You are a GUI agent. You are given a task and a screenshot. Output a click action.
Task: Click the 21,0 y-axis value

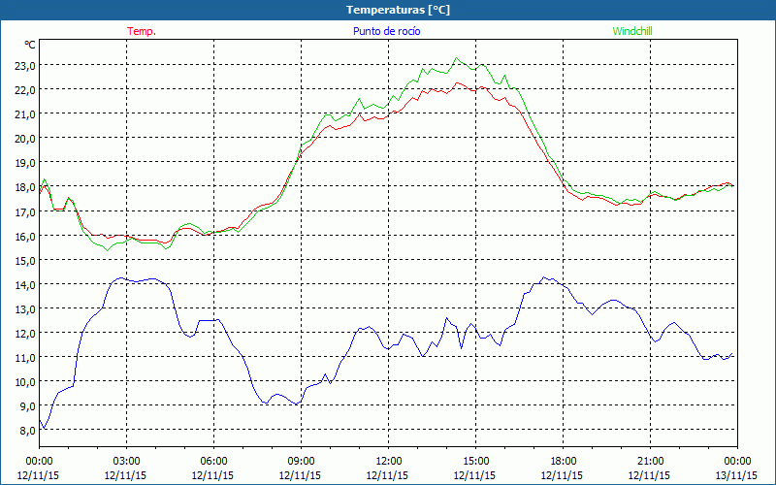(25, 113)
